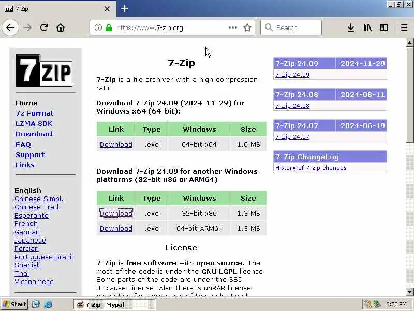Open Links in sidebar menu
This screenshot has height=311, width=414.
tap(25, 165)
